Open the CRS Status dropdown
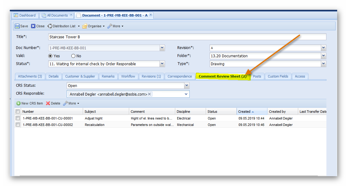The image size is (347, 186). pos(186,85)
